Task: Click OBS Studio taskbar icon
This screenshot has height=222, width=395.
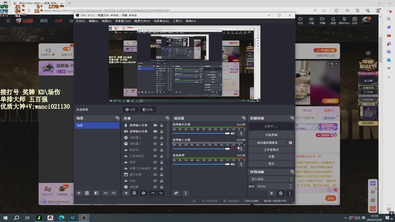Action: 84,218
